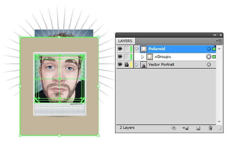The height and width of the screenshot is (148, 229).
Task: Click the Group sublayer target circle
Action: (209, 57)
